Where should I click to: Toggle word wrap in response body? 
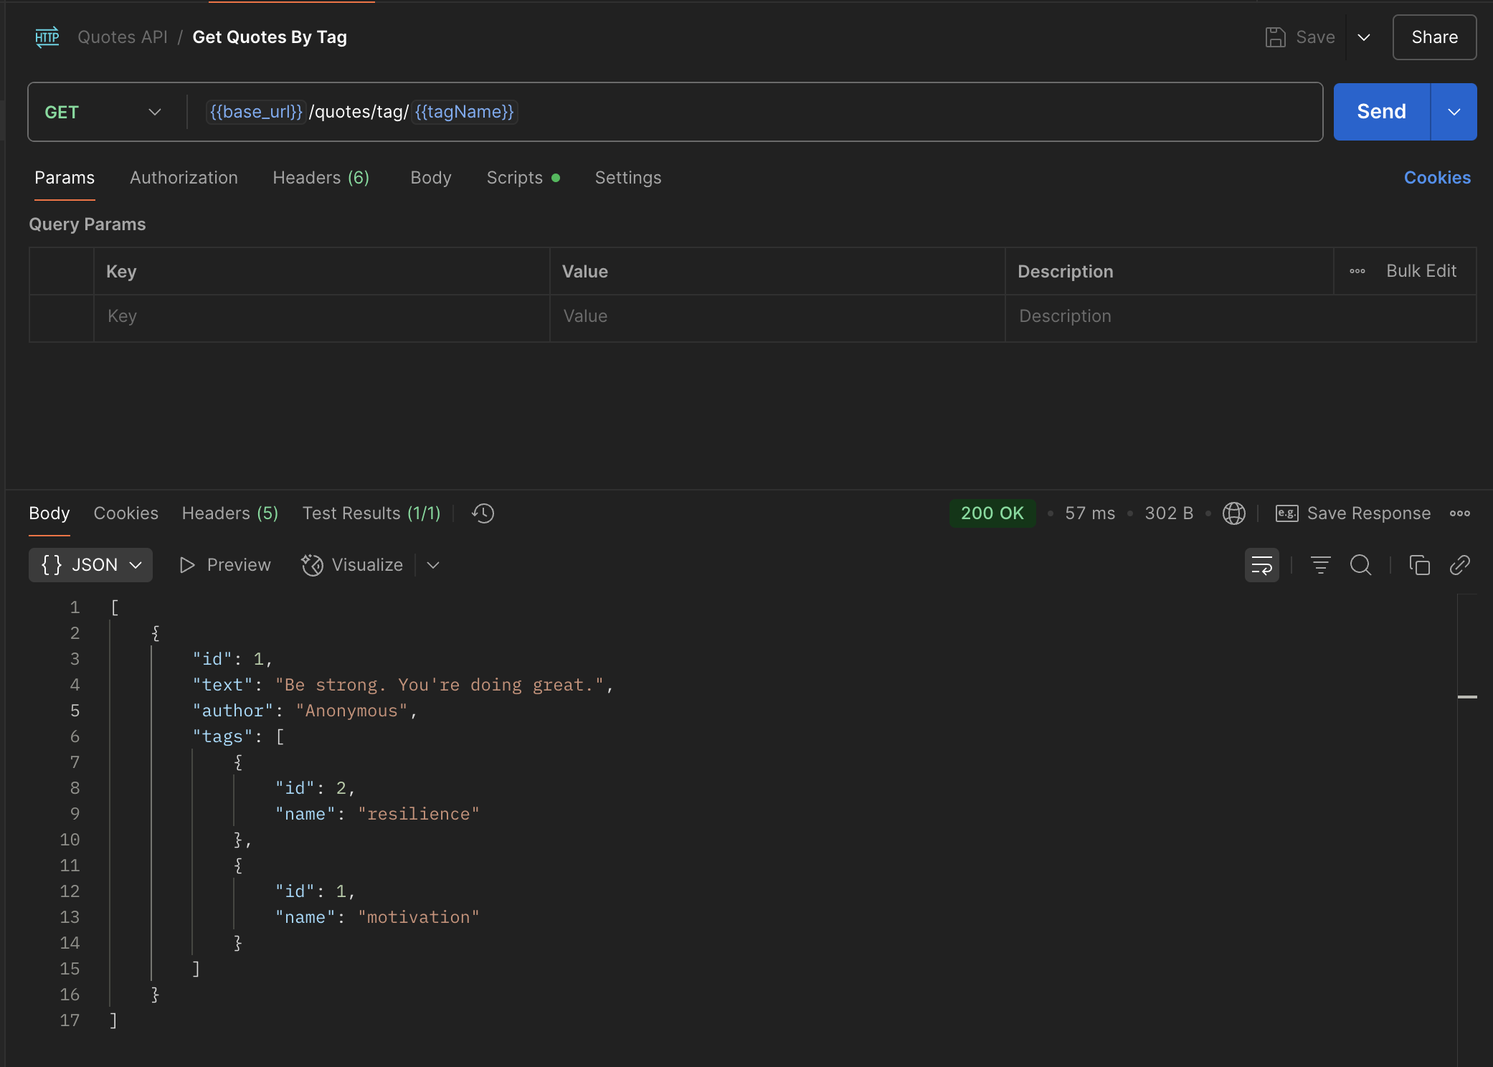1261,565
